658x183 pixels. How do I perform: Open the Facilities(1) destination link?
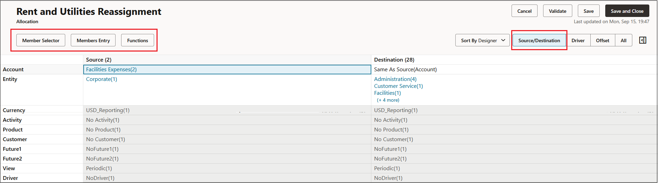pos(387,93)
